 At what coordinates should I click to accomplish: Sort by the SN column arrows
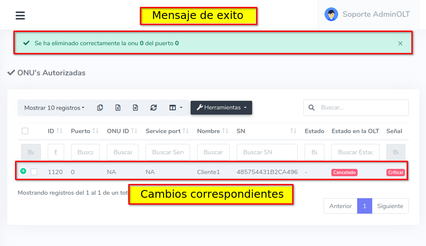click(293, 131)
